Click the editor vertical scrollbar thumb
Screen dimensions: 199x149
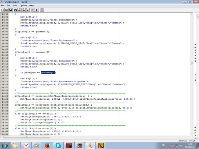[x=191, y=63]
